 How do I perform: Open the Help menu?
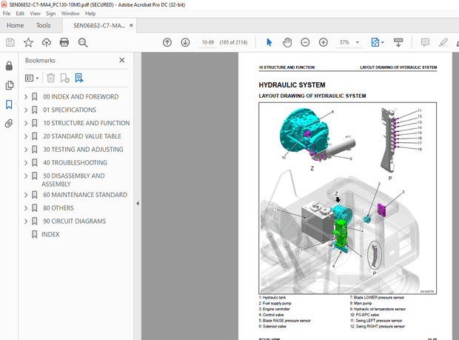tap(90, 13)
